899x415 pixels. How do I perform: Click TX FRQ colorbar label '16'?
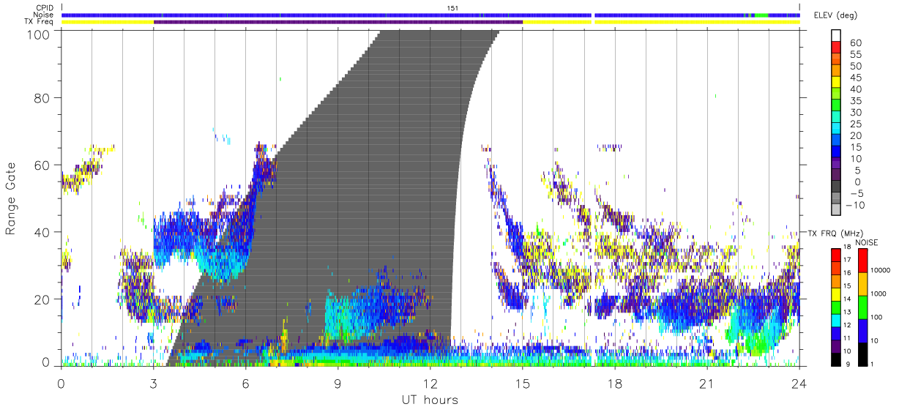coord(846,272)
